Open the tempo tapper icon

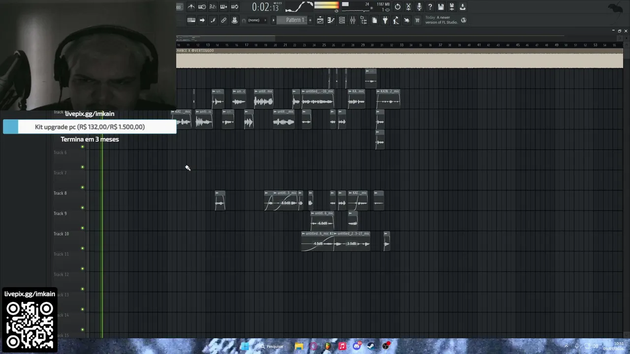pyautogui.click(x=396, y=20)
